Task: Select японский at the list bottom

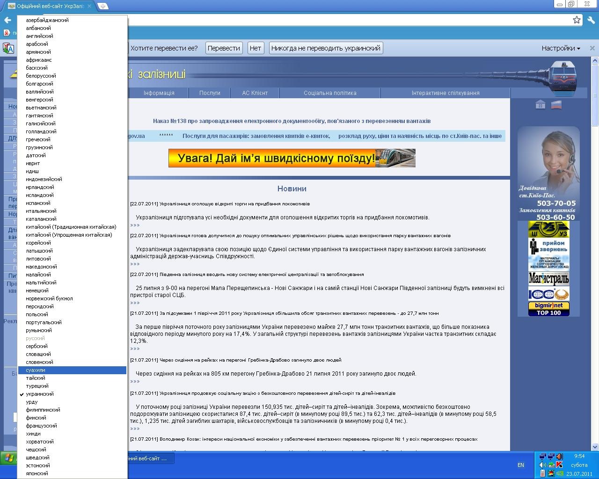Action: click(x=37, y=473)
